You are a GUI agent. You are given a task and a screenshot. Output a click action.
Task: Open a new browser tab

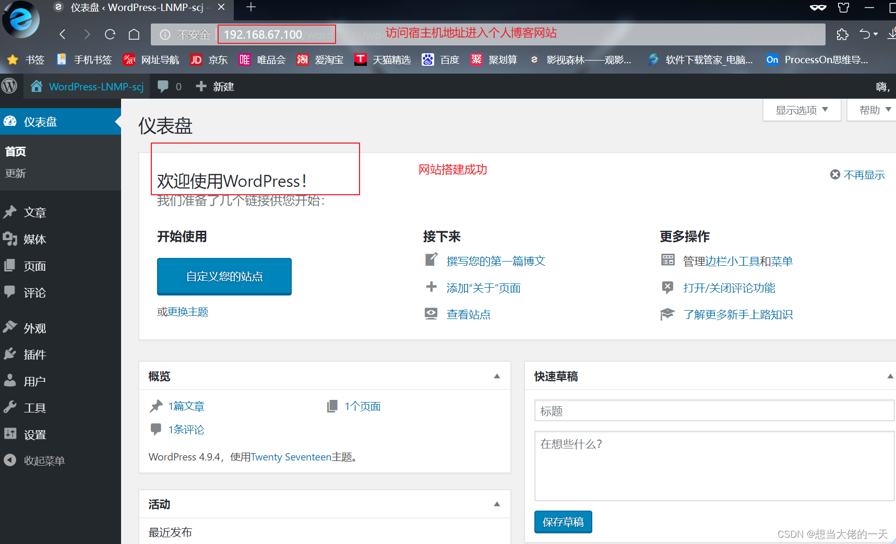251,7
